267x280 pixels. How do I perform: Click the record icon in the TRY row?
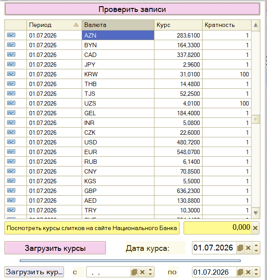[11, 210]
